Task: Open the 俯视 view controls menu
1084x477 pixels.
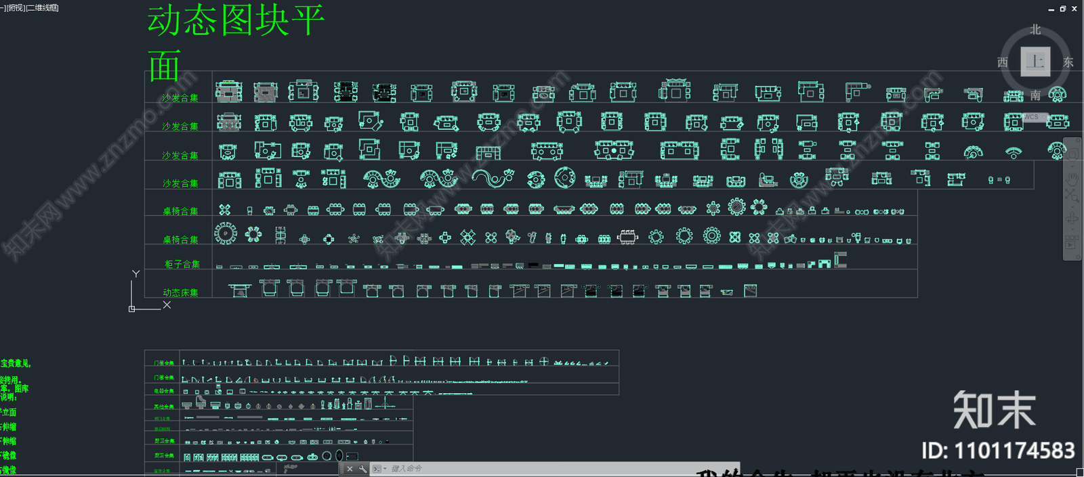Action: 15,7
